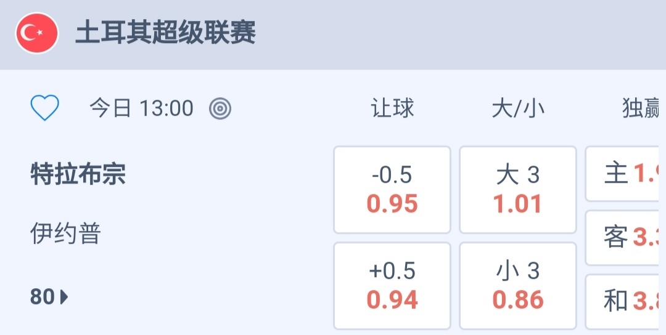Open the 伊约普 team name
This screenshot has height=335, width=666.
pyautogui.click(x=65, y=234)
